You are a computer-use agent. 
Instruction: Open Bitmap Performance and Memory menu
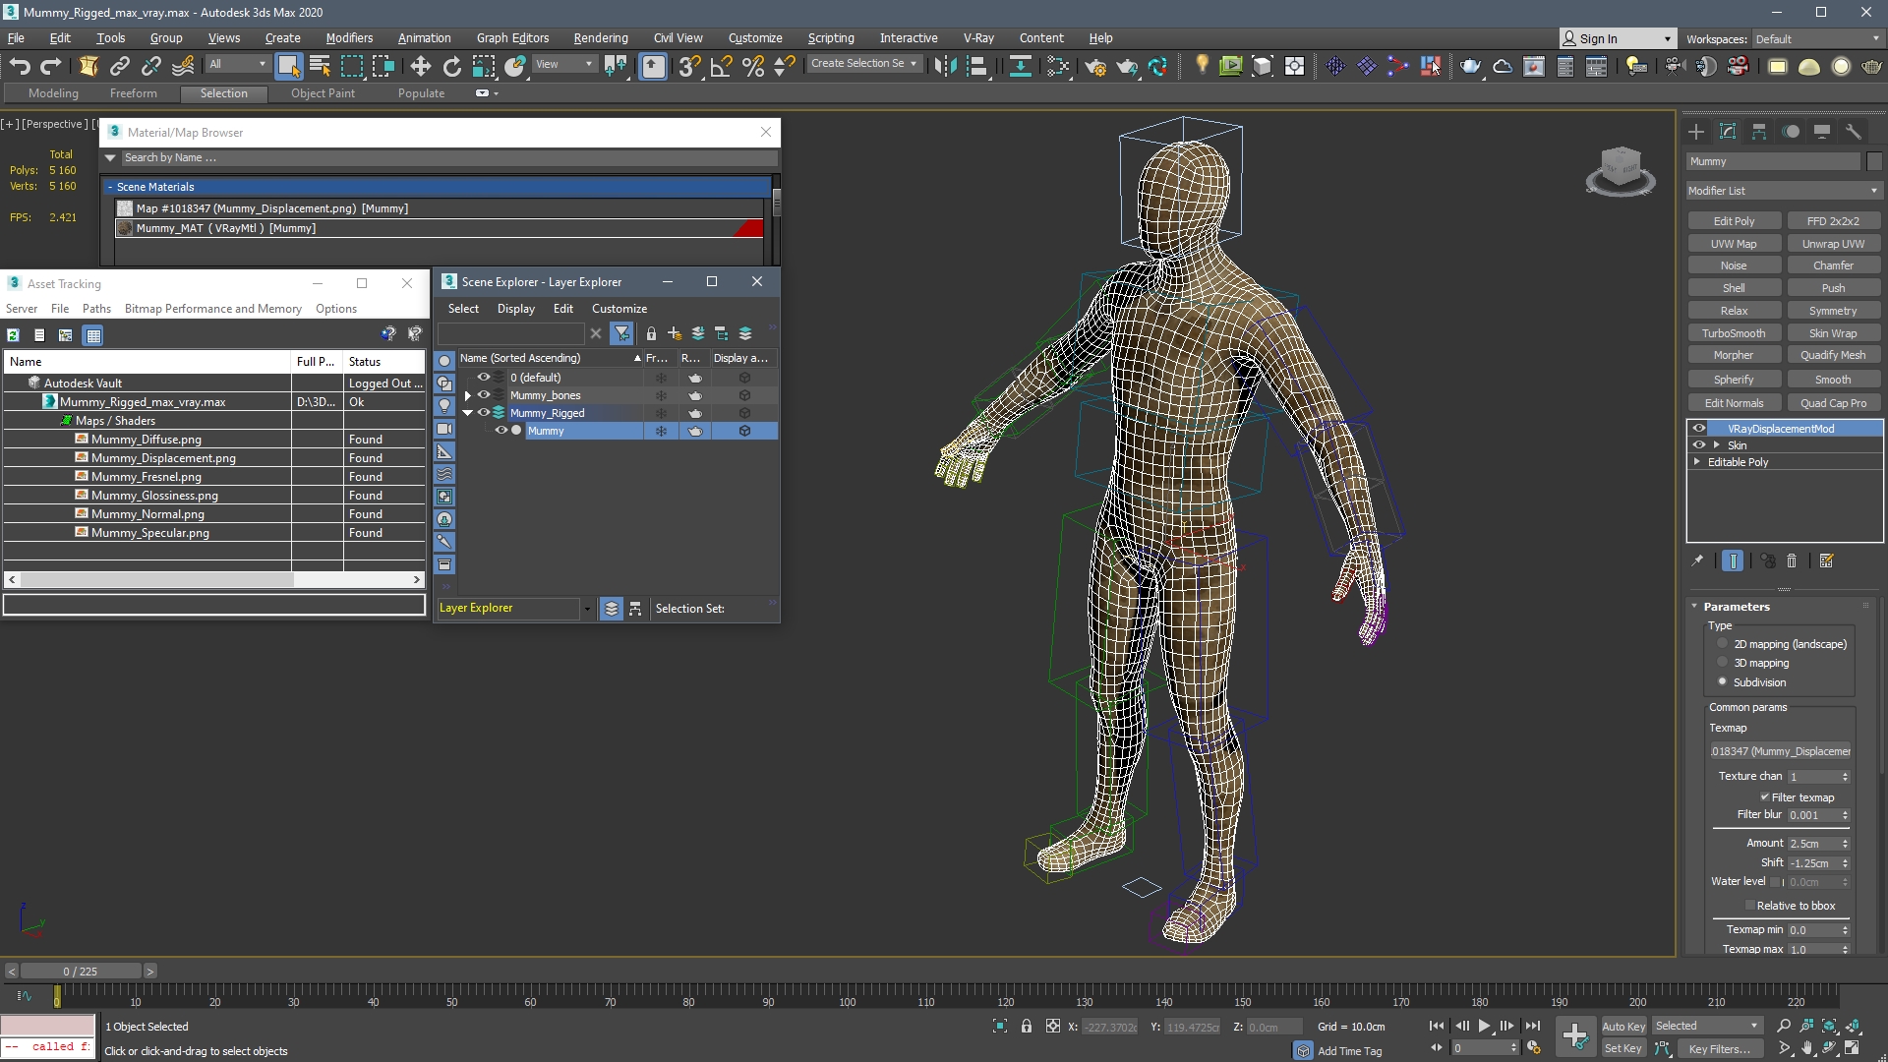point(212,309)
